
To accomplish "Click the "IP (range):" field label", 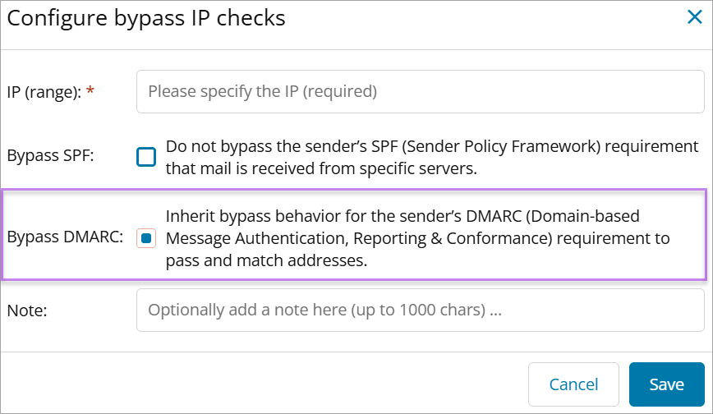I will click(x=44, y=92).
